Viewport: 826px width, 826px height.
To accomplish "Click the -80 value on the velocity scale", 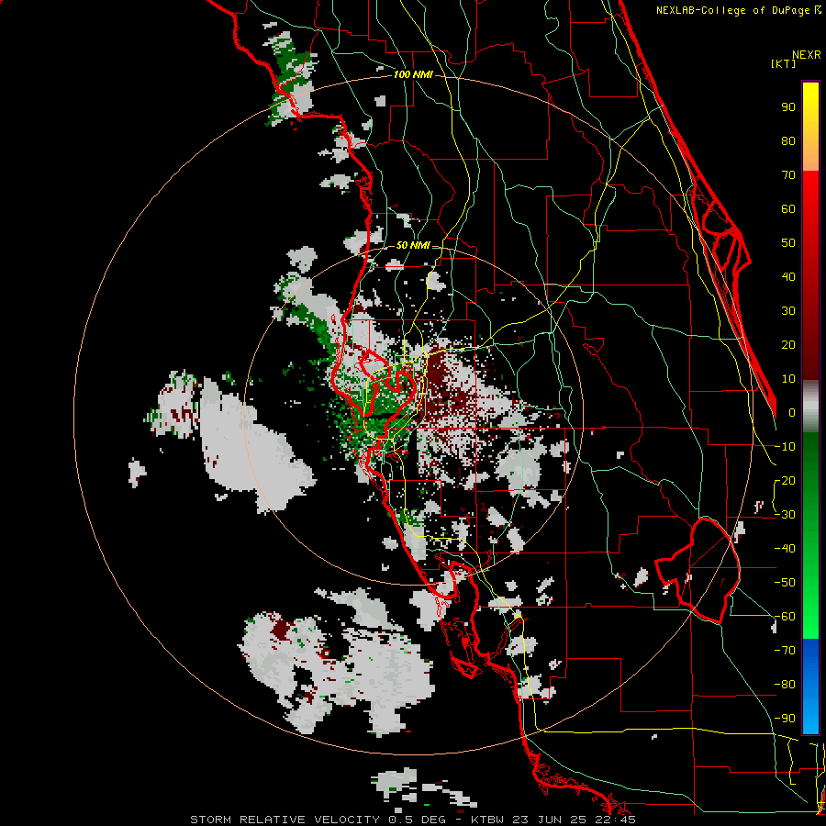I will tap(785, 685).
